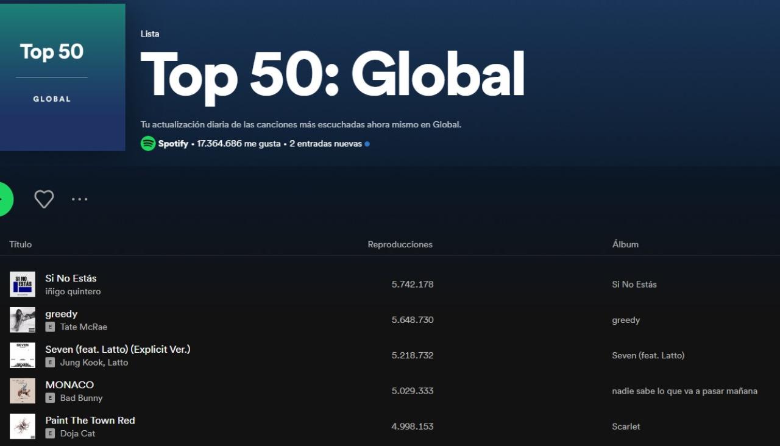Open the album Scarlet
Image resolution: width=780 pixels, height=446 pixels.
pyautogui.click(x=626, y=427)
